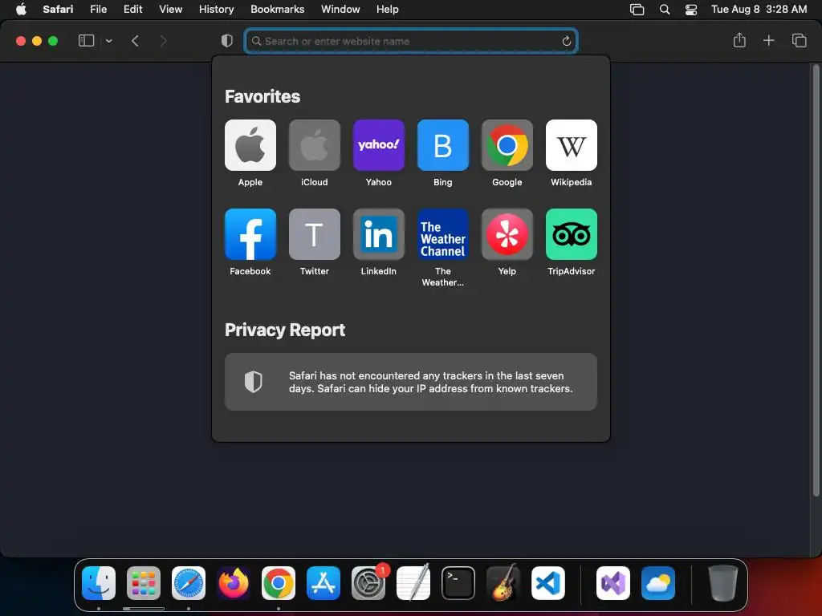Open the Apple favorite site
The height and width of the screenshot is (616, 822).
250,145
